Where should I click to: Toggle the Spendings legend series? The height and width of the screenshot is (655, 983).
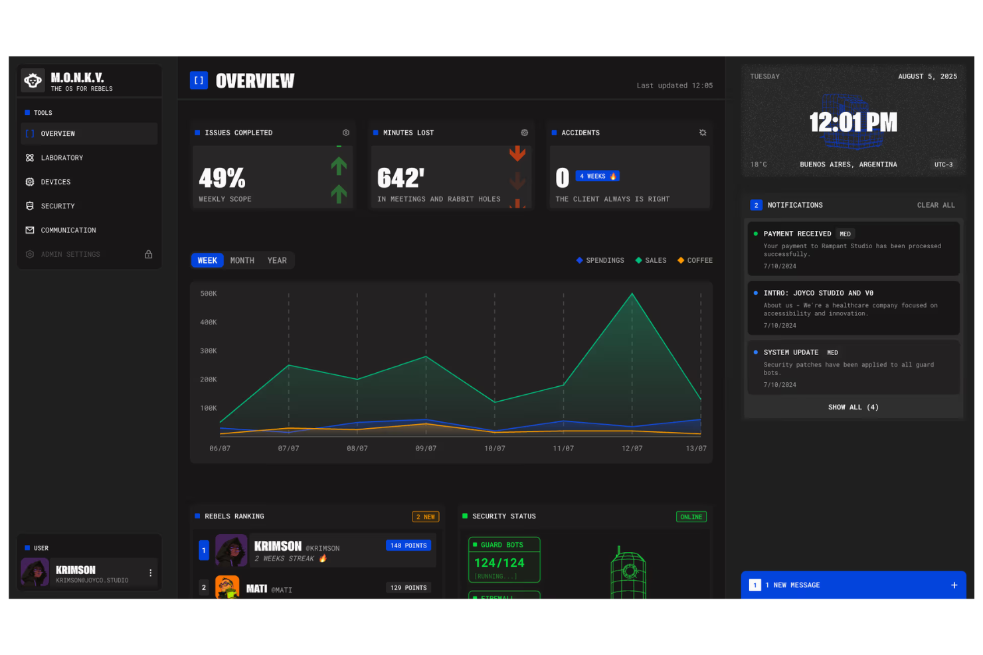coord(600,261)
